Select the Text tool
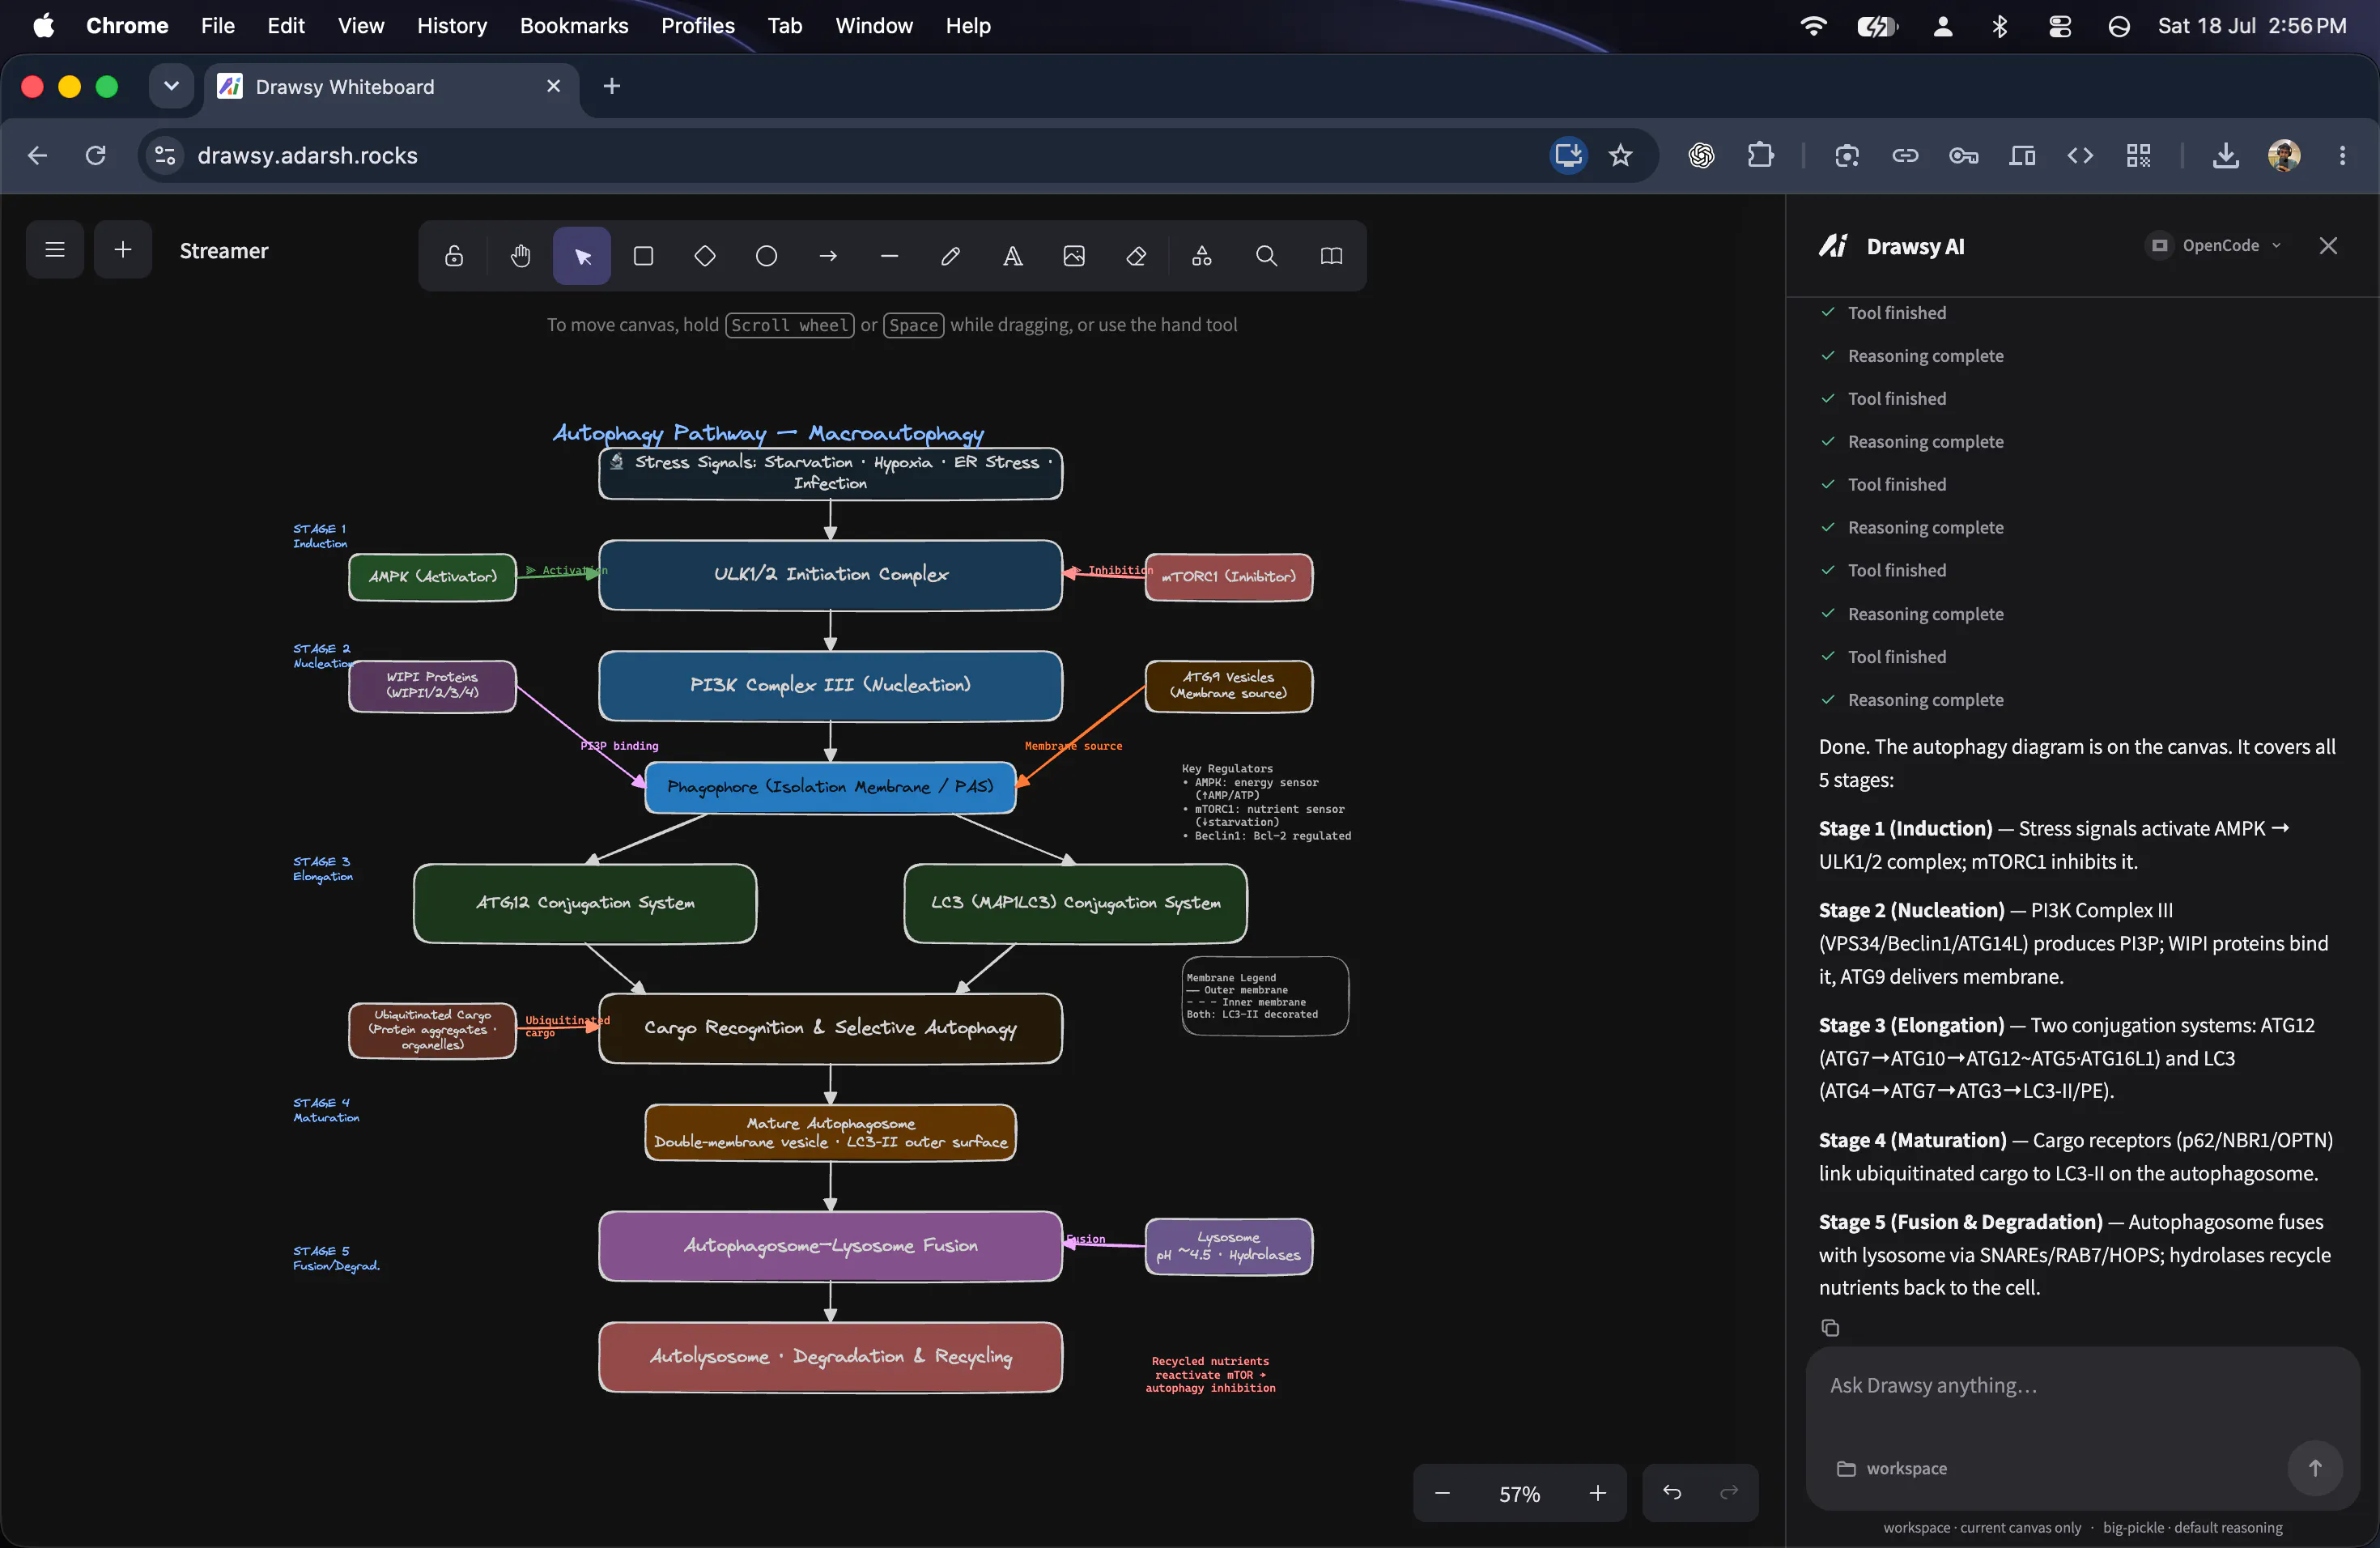Image resolution: width=2380 pixels, height=1548 pixels. tap(1012, 256)
